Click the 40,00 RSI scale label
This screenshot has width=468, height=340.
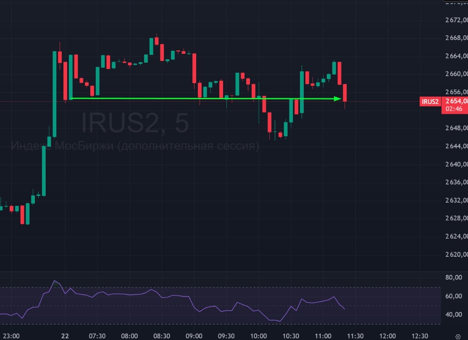pyautogui.click(x=454, y=314)
